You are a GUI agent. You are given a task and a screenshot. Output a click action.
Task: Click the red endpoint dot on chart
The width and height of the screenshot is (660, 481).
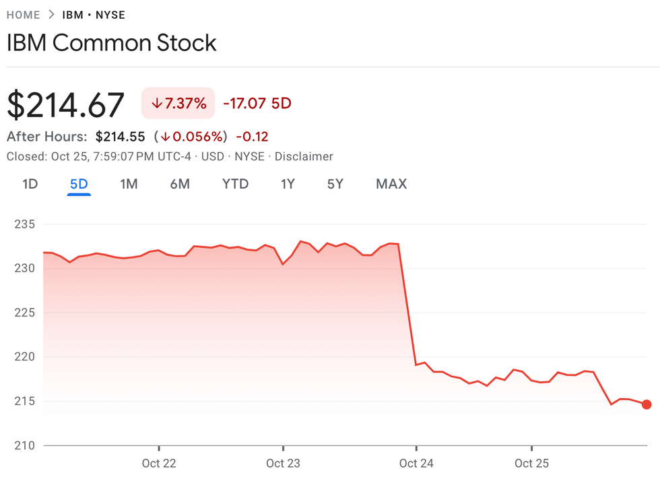647,404
